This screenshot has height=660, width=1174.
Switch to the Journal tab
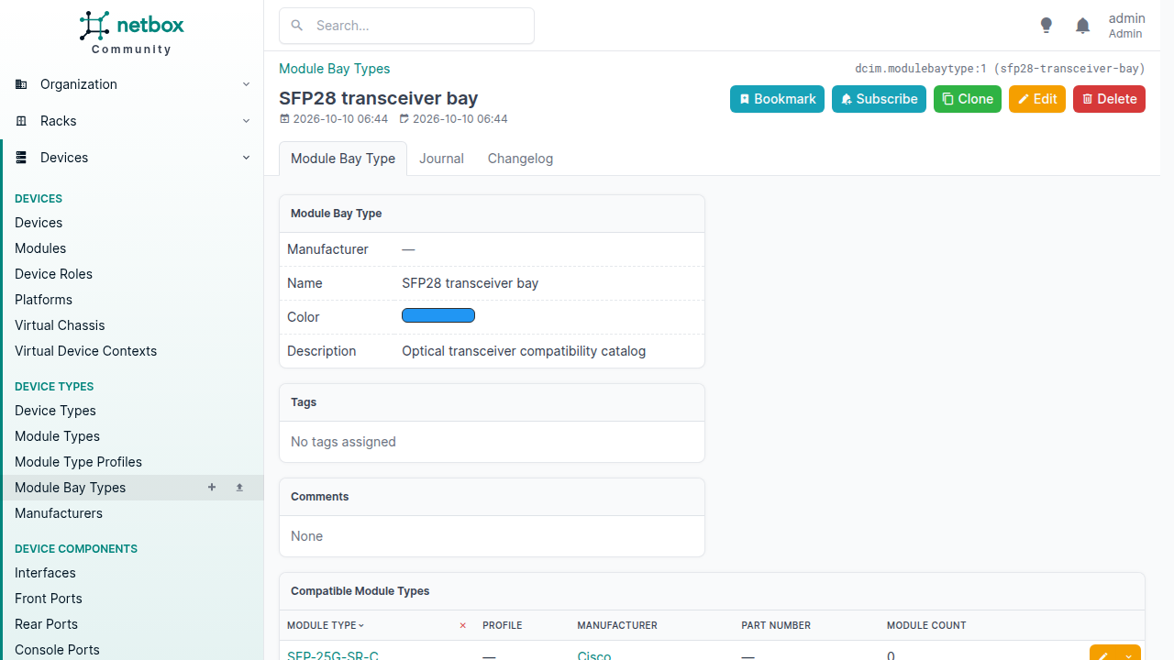[x=441, y=159]
